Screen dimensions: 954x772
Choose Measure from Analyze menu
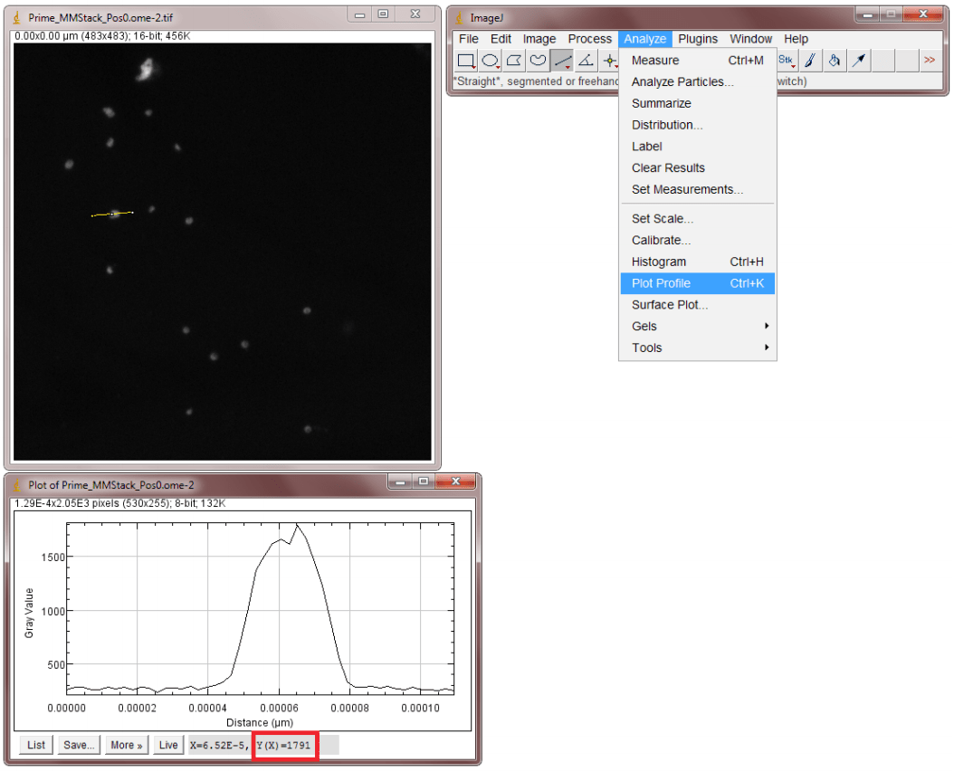pyautogui.click(x=697, y=61)
